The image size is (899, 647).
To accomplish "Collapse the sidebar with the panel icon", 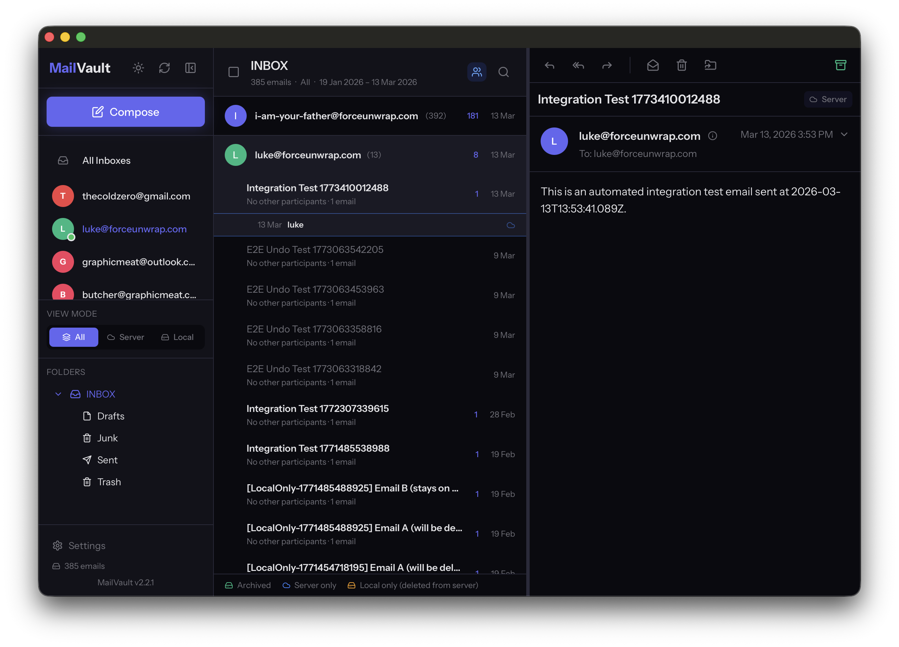I will point(190,68).
